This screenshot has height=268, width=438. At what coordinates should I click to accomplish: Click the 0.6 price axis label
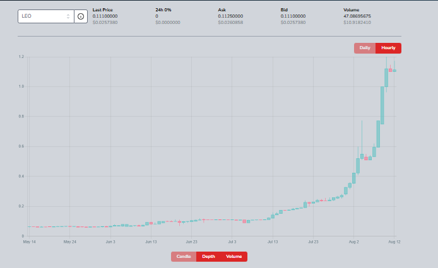pos(21,146)
